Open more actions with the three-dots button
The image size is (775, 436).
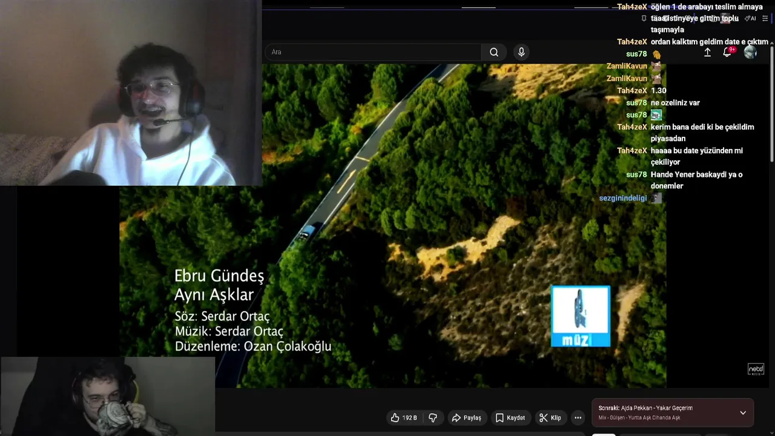click(x=578, y=418)
